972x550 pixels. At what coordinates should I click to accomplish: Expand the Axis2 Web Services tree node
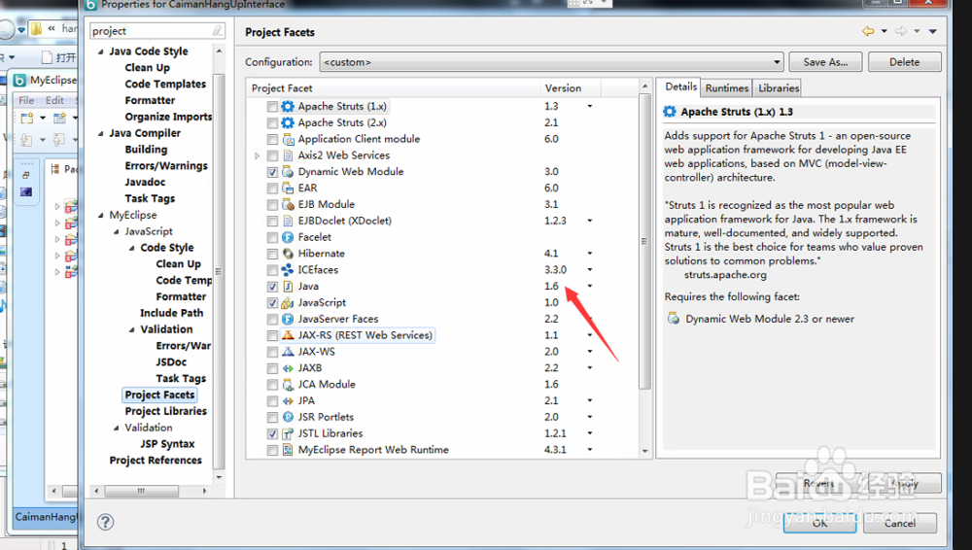(x=257, y=155)
